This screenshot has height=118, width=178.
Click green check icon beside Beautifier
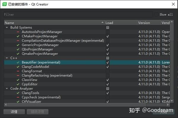point(18,62)
